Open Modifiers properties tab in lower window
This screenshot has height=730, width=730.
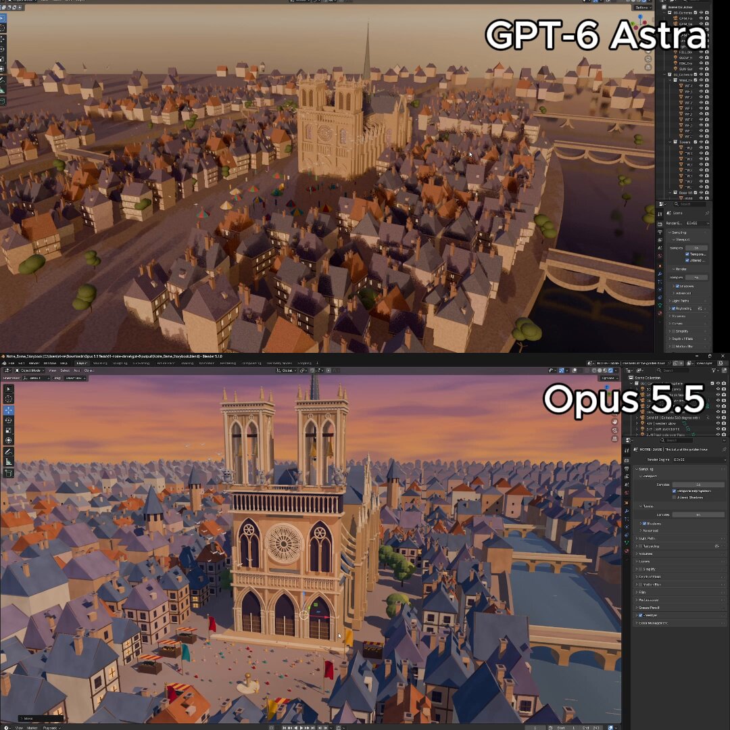click(x=627, y=511)
